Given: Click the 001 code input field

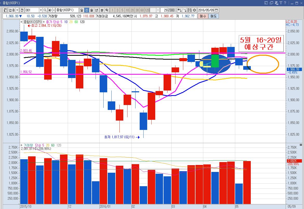Looking at the screenshot, I should point(32,10).
